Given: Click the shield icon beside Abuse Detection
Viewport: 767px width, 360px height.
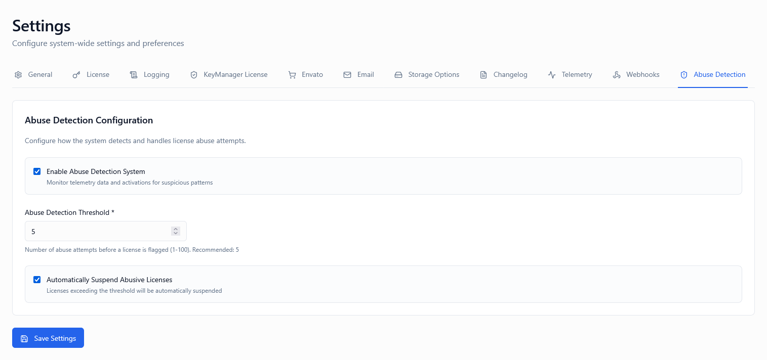Looking at the screenshot, I should pos(684,75).
